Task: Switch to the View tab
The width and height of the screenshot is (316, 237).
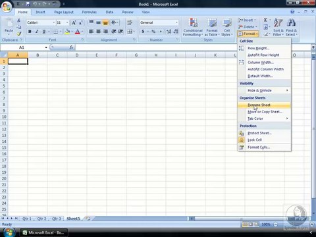Action: 145,13
